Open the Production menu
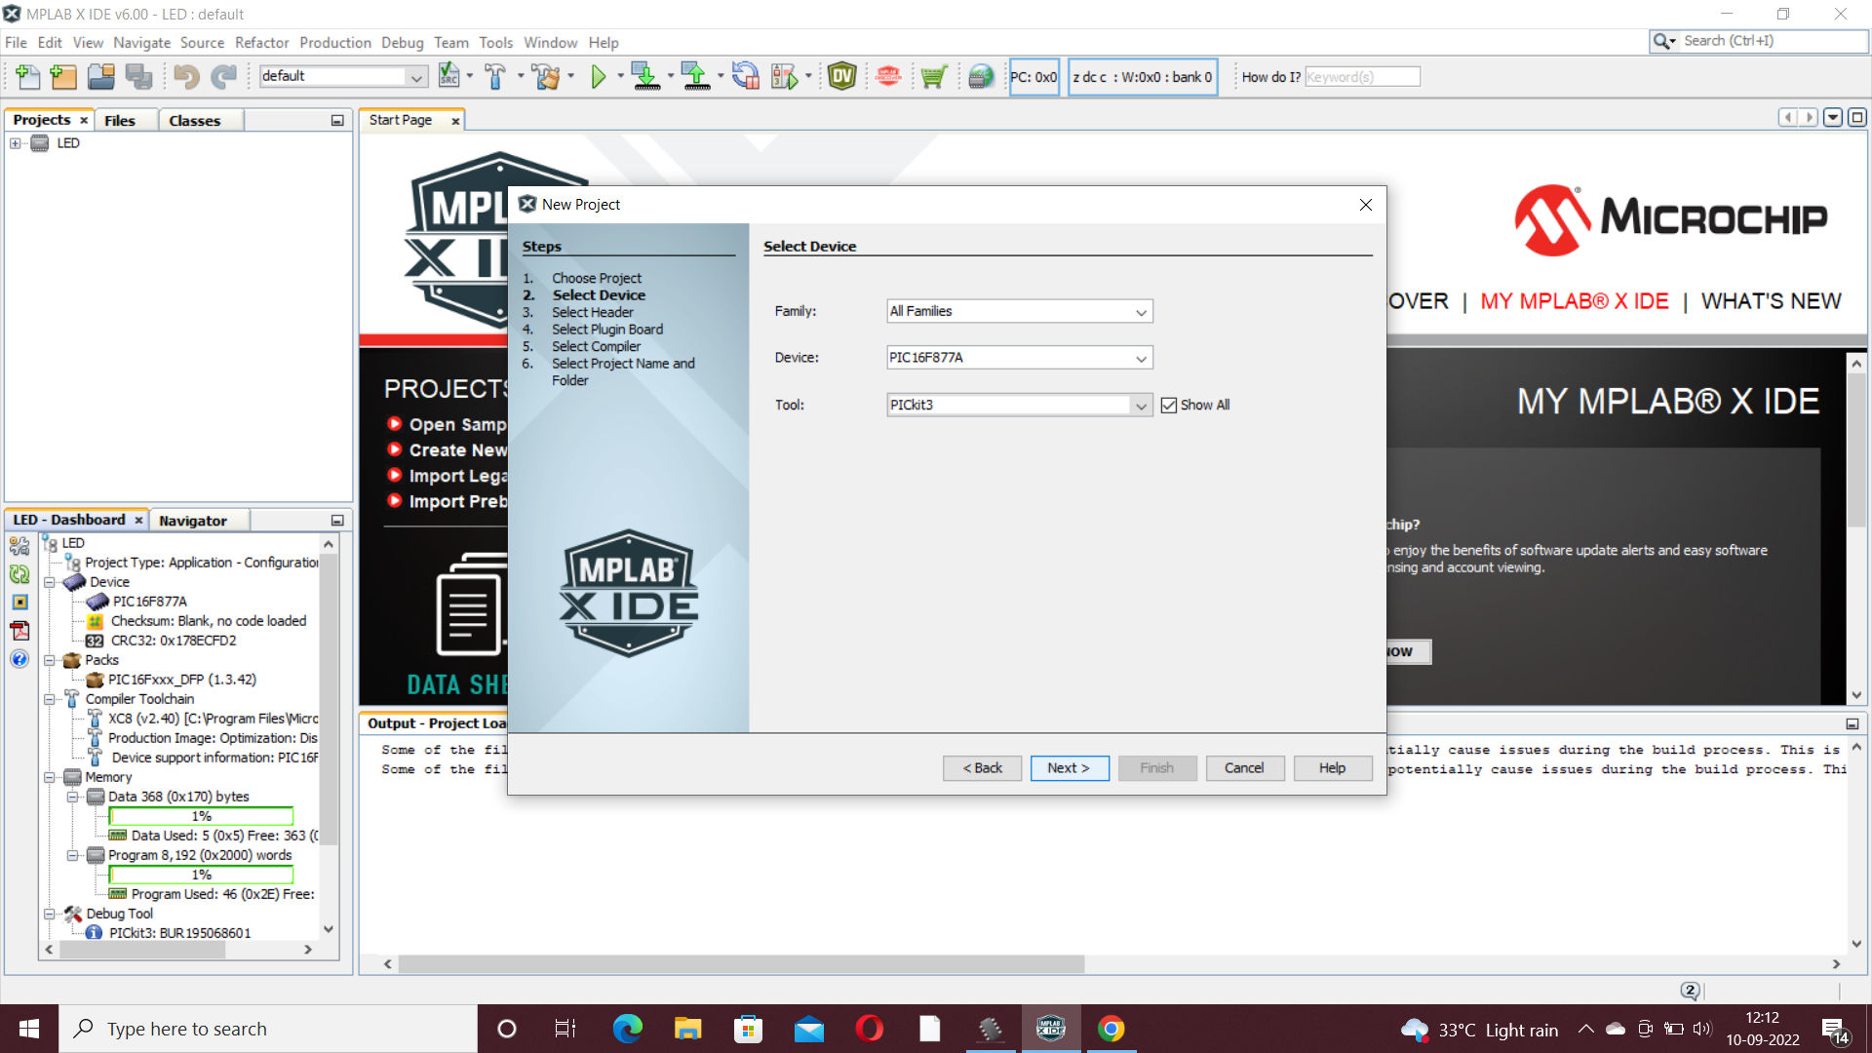 334,43
